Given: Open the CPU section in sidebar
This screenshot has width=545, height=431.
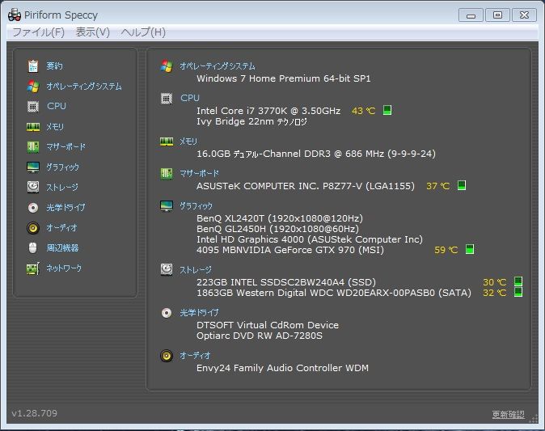Looking at the screenshot, I should [57, 106].
